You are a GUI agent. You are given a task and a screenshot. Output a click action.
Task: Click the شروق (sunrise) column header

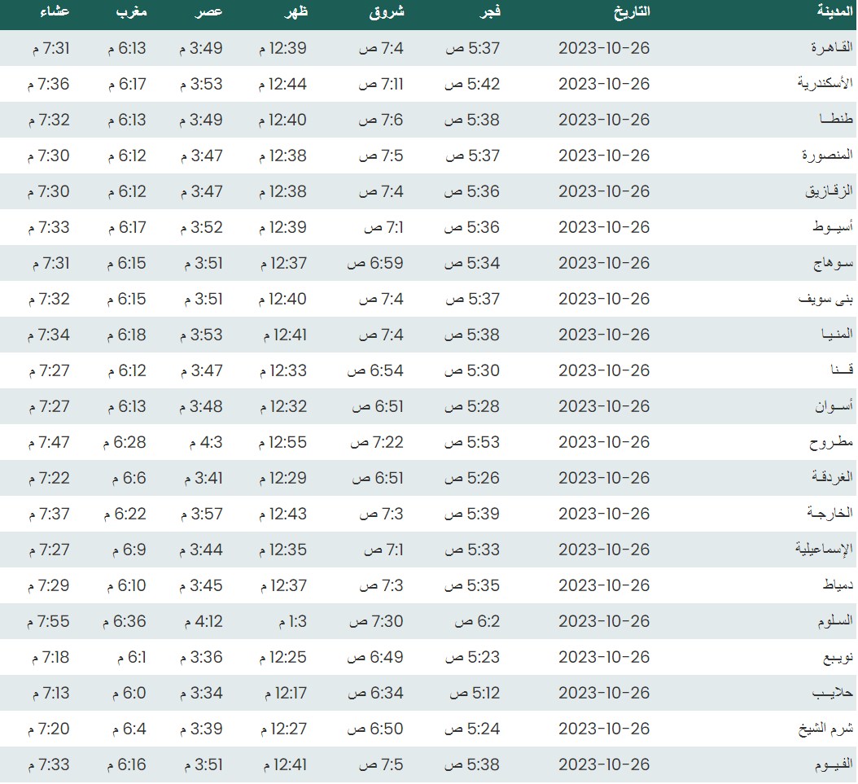pos(387,11)
